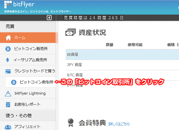Open ビットコイン販売所 in the sidebar
Viewport: 179px width, 130px height.
28,49
